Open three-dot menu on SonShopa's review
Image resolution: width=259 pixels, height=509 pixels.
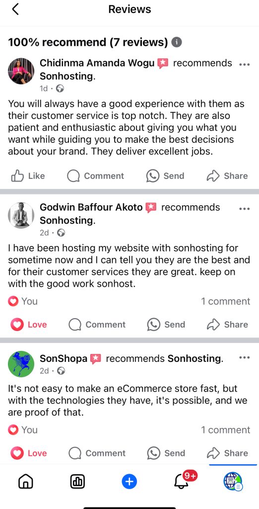tap(244, 357)
